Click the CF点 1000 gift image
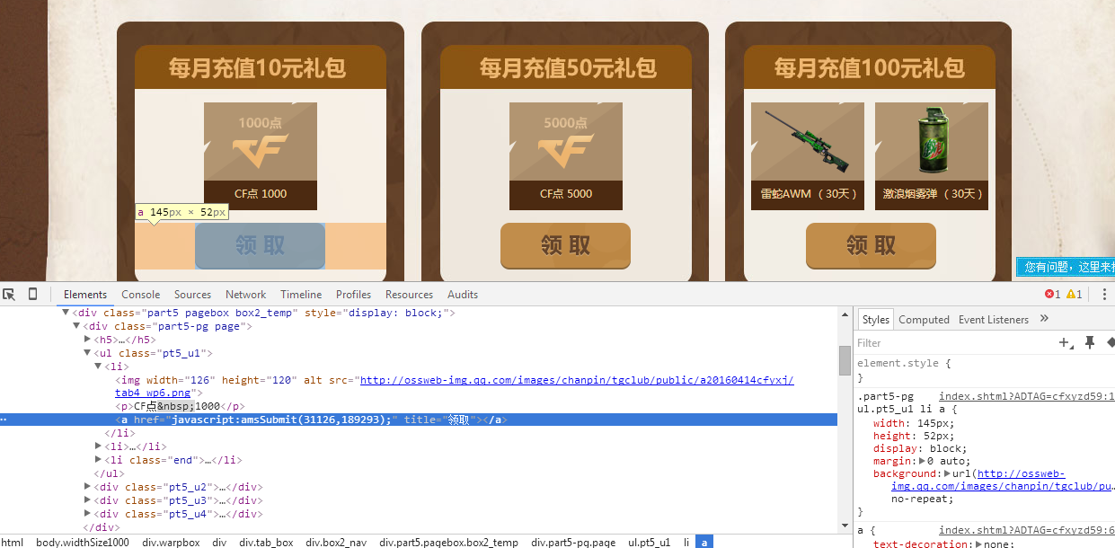This screenshot has height=548, width=1115. pyautogui.click(x=261, y=156)
